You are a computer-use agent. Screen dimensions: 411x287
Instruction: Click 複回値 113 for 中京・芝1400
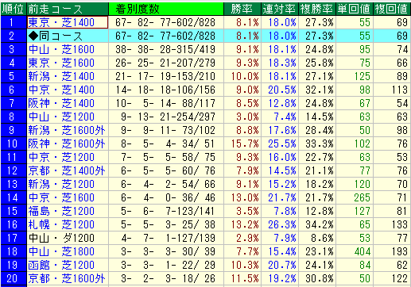[x=400, y=90]
